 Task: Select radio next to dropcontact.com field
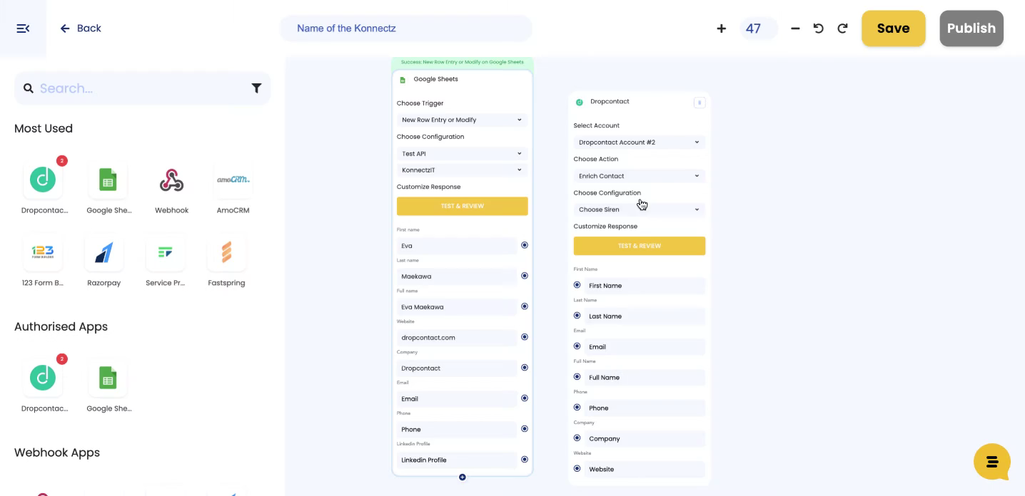click(x=525, y=337)
